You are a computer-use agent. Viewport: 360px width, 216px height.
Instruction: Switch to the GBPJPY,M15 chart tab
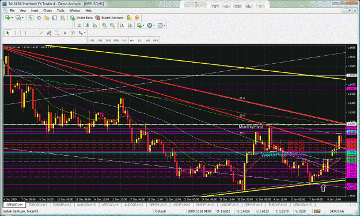157,205
